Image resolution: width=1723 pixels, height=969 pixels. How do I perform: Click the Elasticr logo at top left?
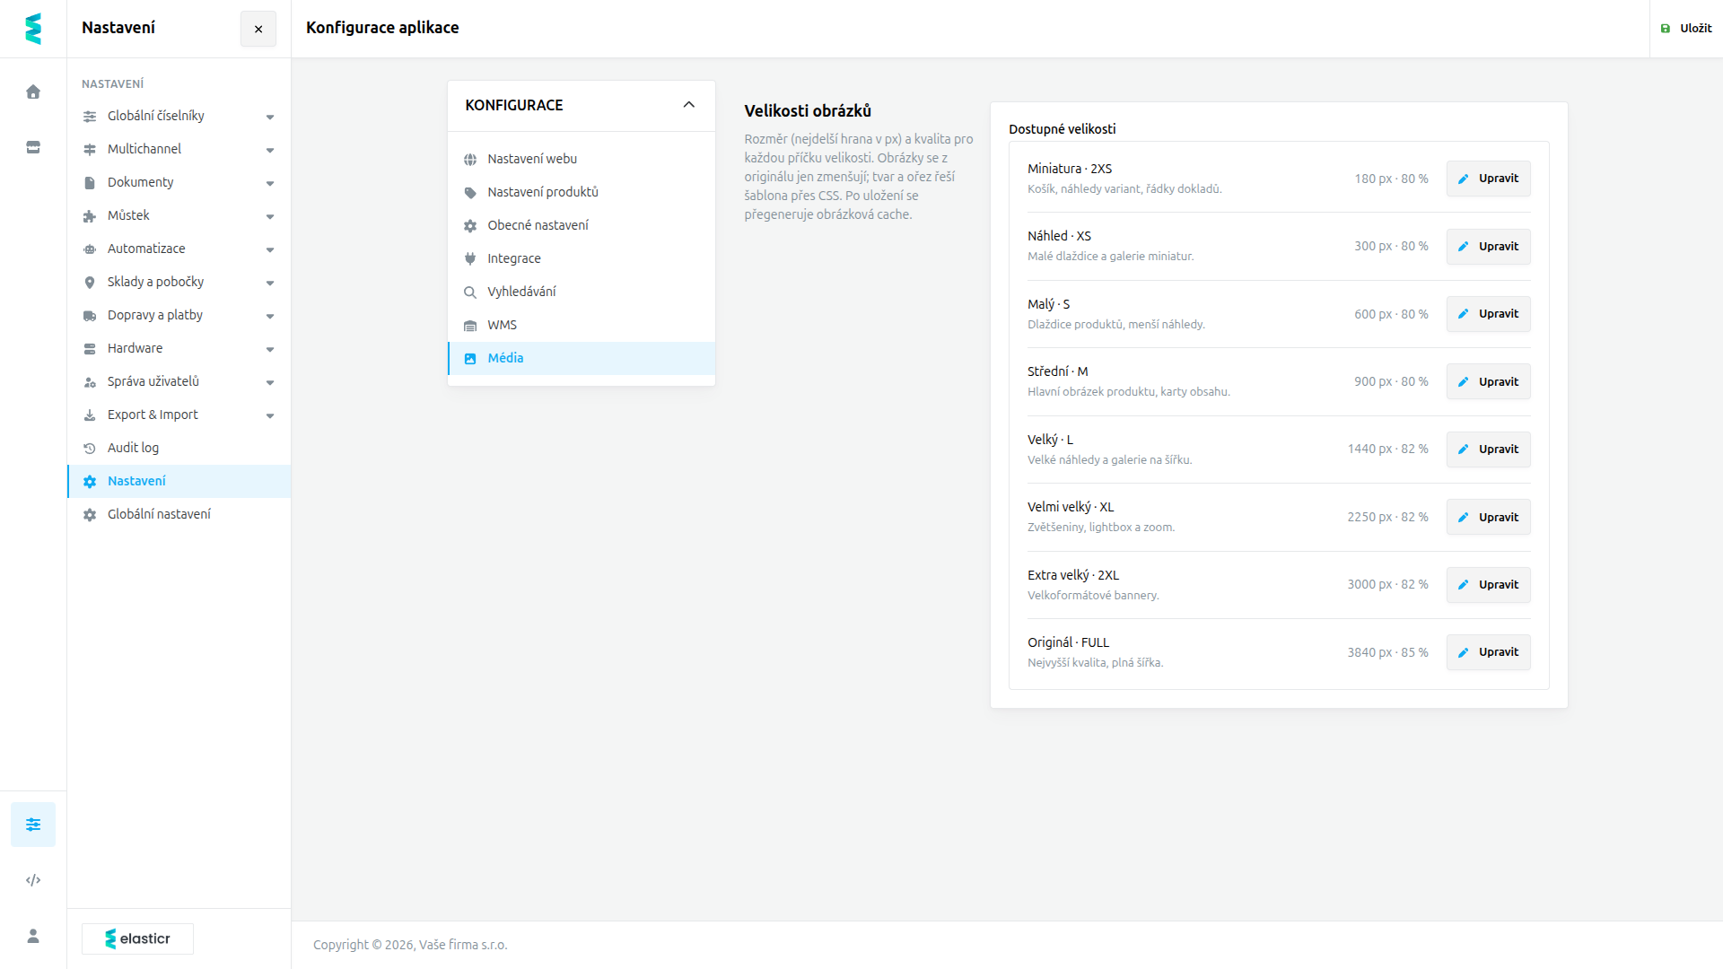(33, 29)
